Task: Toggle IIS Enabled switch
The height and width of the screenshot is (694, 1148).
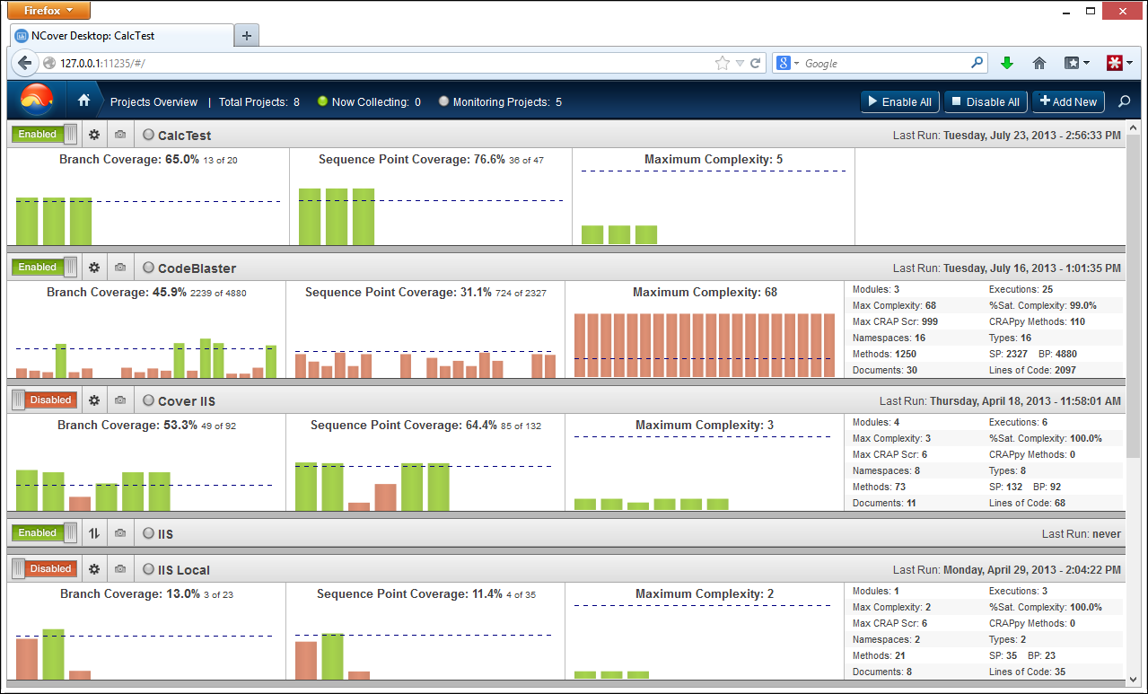Action: tap(45, 533)
